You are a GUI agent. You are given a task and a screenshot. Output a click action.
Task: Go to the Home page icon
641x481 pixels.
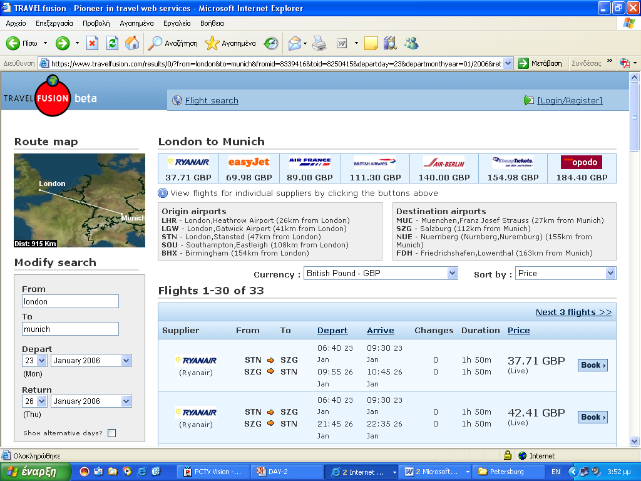[x=132, y=43]
